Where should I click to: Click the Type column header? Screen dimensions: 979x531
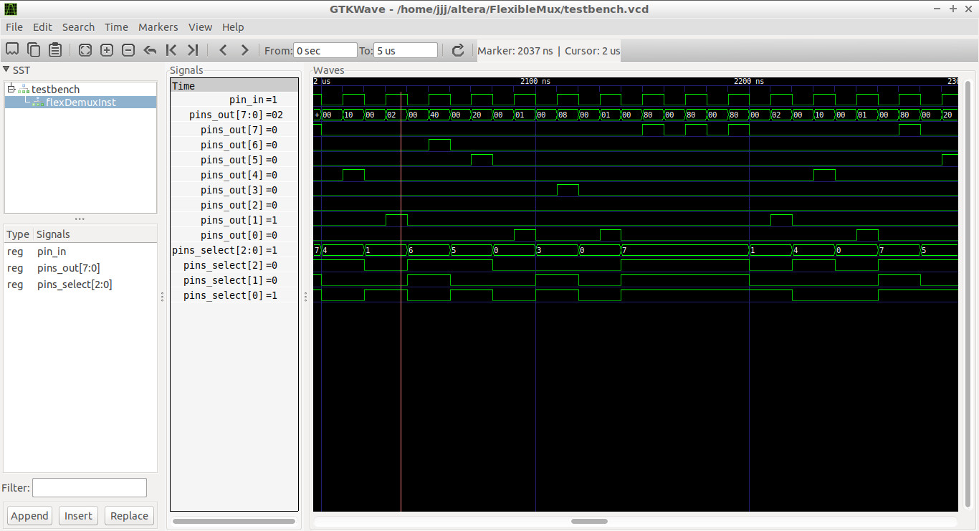pyautogui.click(x=18, y=234)
